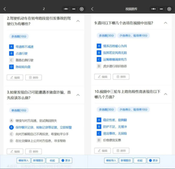Minimize the mini program in panel '2'
Screen dimensions: 175x169
click(x=74, y=9)
